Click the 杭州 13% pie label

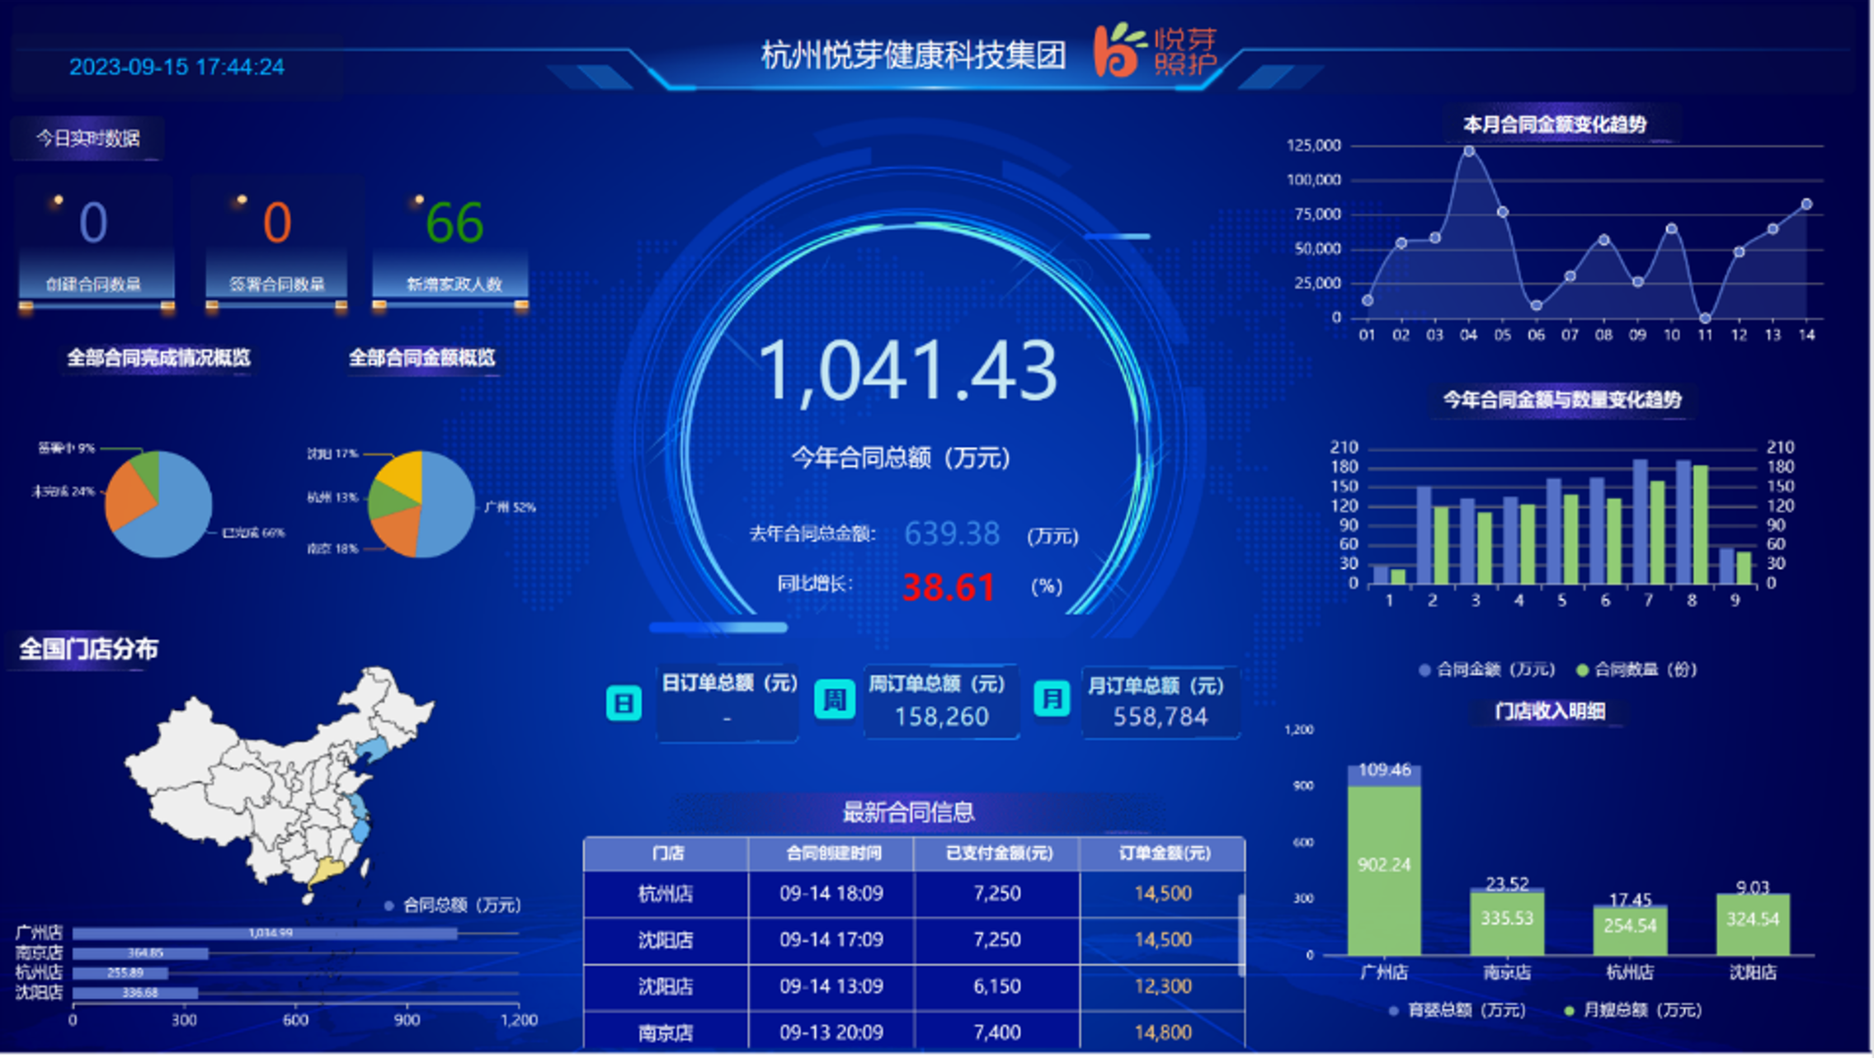tap(332, 498)
